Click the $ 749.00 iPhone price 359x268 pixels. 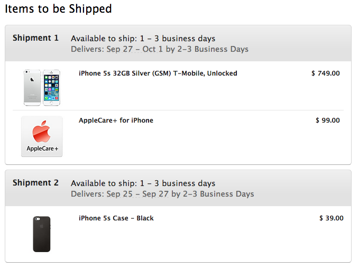coord(326,73)
